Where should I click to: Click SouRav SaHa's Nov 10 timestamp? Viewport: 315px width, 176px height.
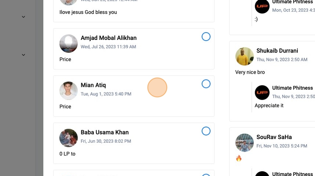coord(281,146)
